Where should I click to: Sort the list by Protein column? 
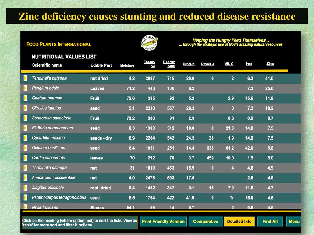pos(189,64)
